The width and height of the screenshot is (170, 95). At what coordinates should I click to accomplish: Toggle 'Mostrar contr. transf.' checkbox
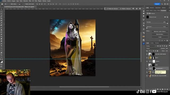point(24,4)
